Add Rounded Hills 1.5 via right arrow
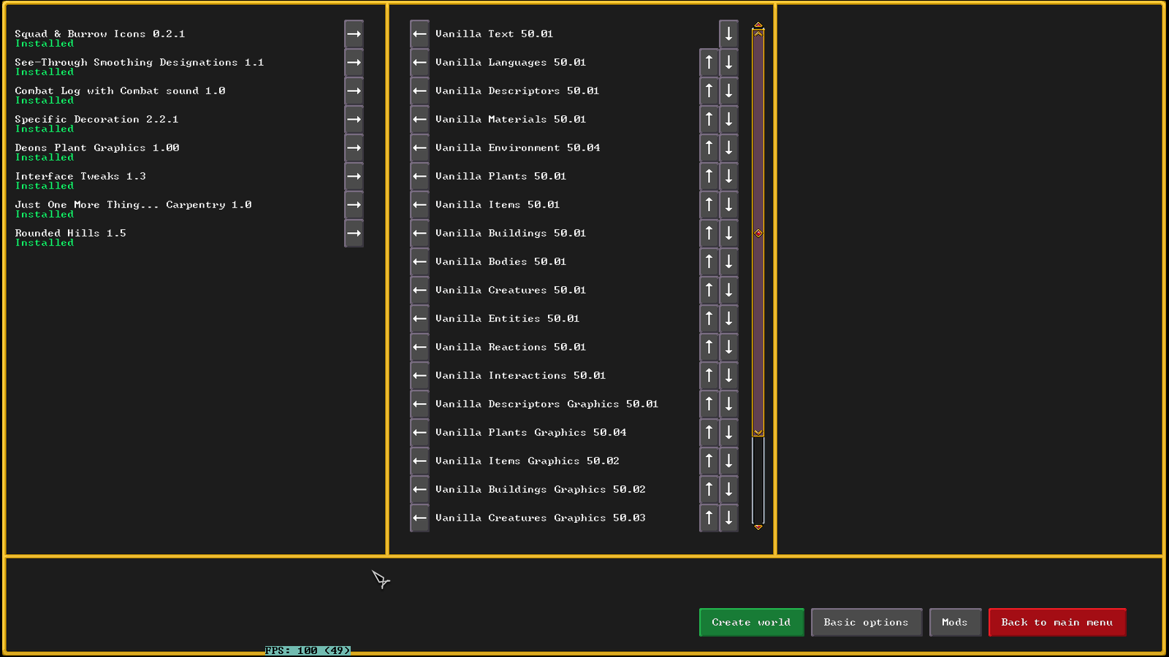This screenshot has height=657, width=1169. click(x=354, y=233)
